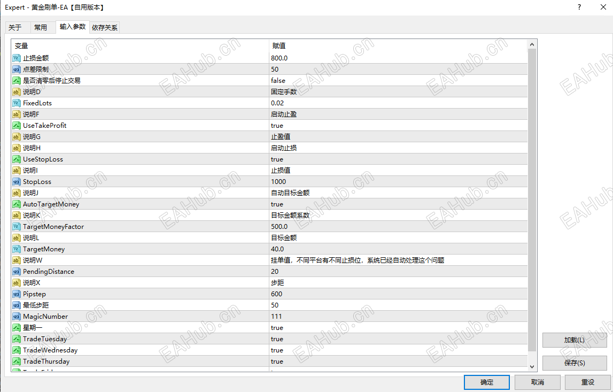Click the string icon beside 说明G

[17, 136]
